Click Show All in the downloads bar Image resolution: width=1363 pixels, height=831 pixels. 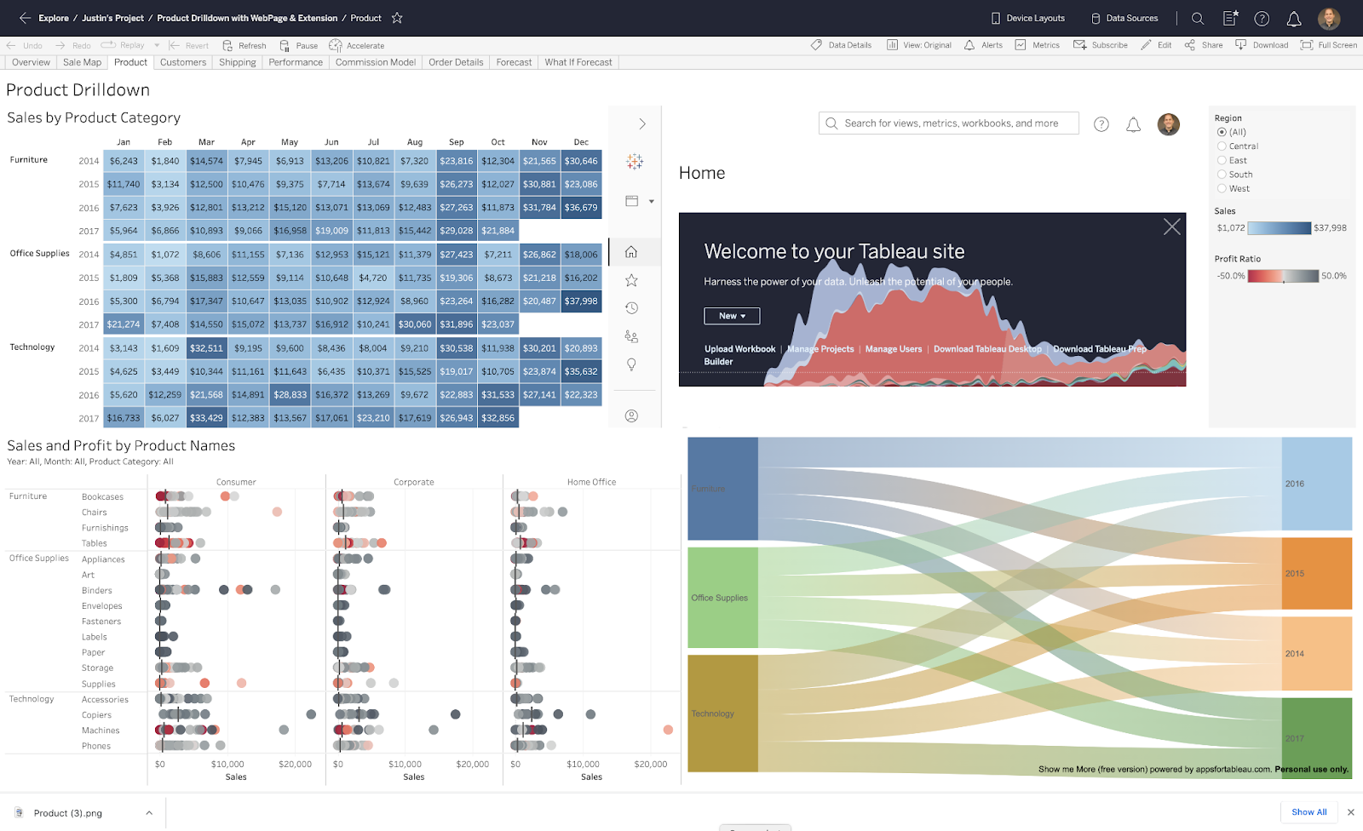point(1308,811)
